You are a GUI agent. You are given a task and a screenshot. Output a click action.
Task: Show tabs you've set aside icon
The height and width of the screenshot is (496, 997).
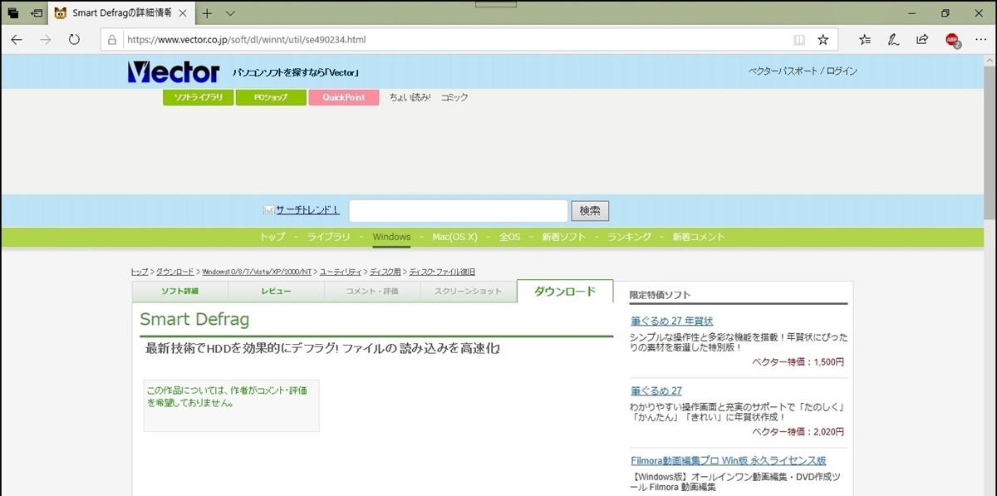click(x=12, y=13)
